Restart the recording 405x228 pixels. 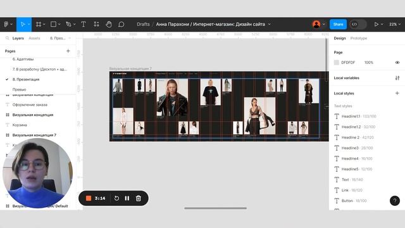(116, 198)
